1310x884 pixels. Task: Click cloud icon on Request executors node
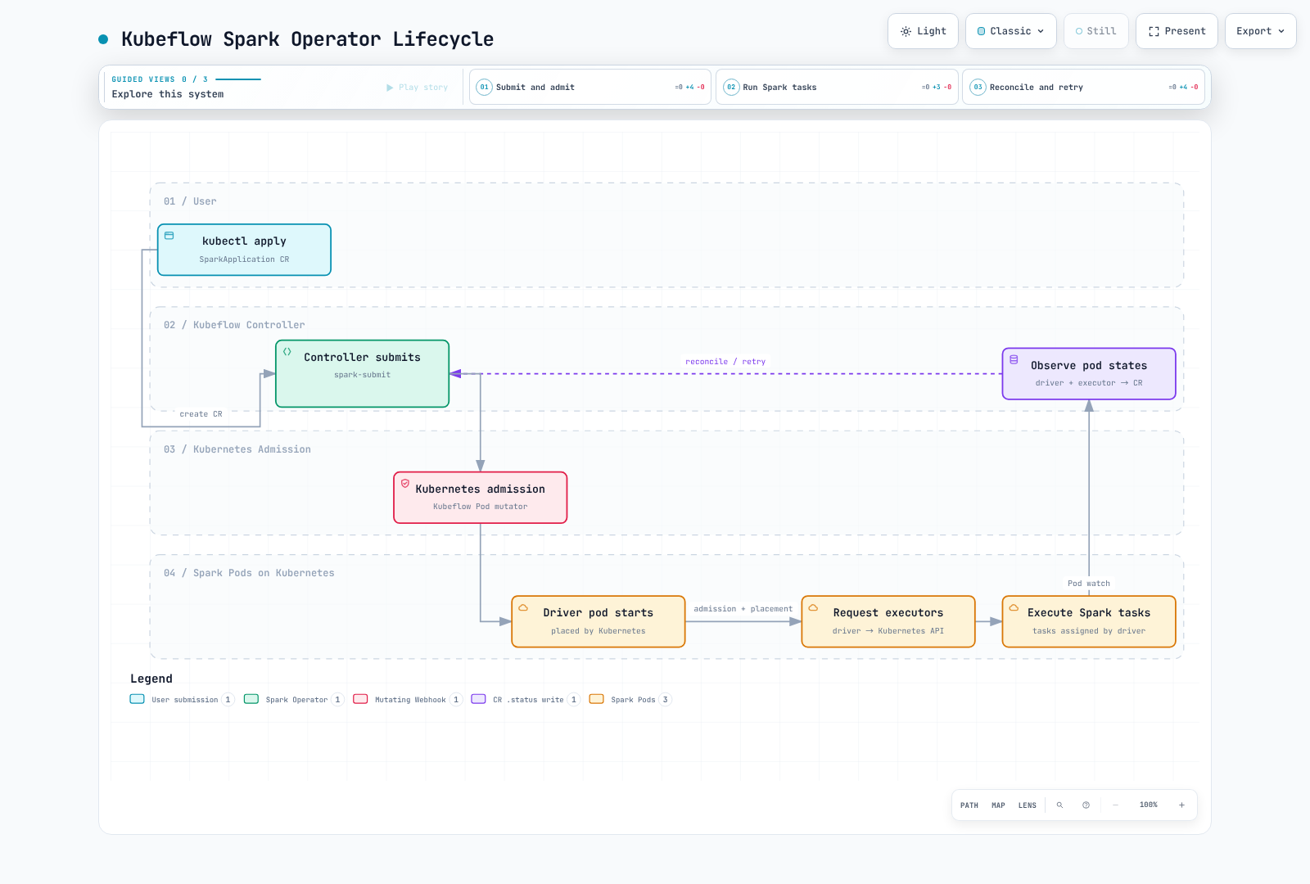coord(813,607)
